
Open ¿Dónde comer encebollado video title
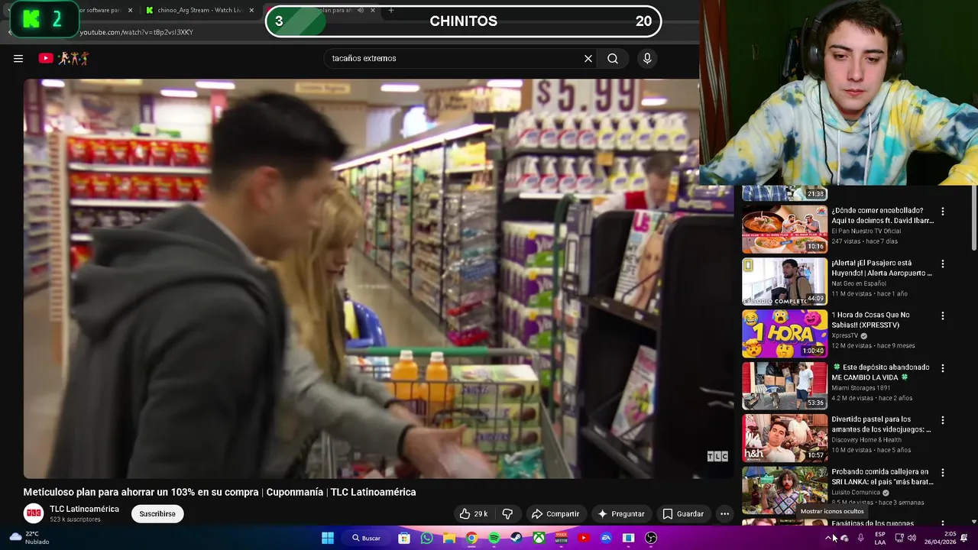[x=882, y=215]
